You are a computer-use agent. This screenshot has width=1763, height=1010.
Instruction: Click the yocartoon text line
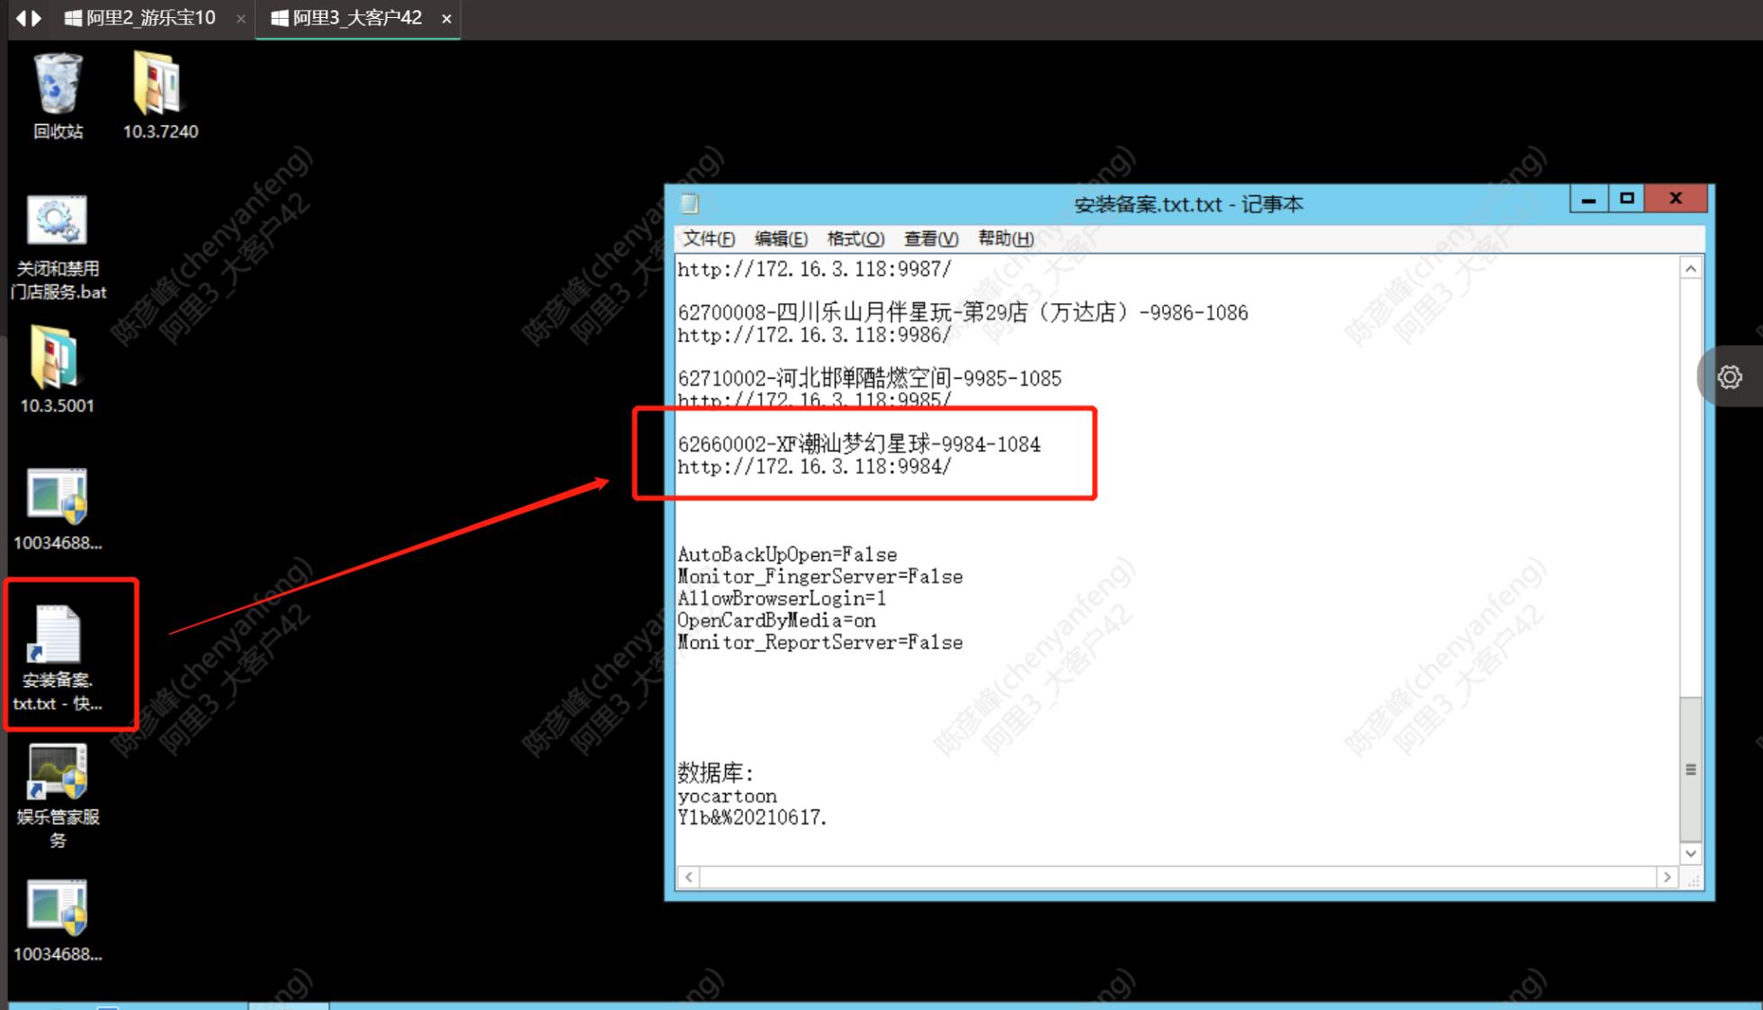(727, 797)
